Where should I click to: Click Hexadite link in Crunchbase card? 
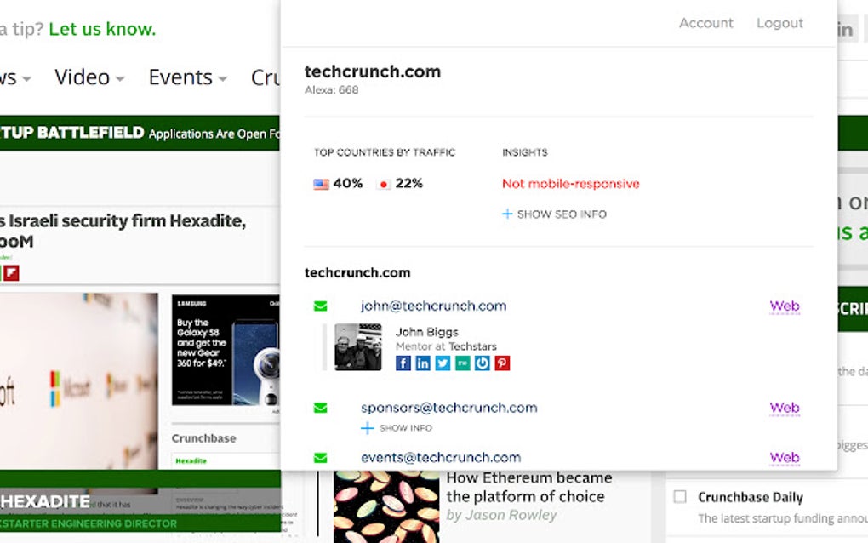coord(191,460)
